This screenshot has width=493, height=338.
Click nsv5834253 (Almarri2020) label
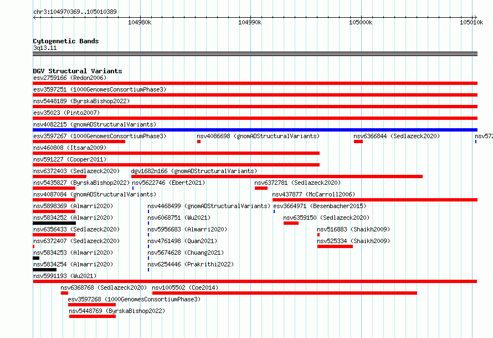point(73,253)
